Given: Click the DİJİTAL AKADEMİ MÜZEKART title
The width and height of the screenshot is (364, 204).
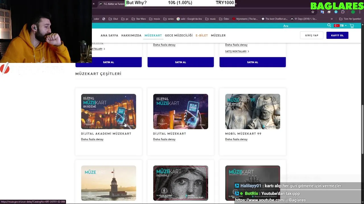Looking at the screenshot, I should [x=106, y=134].
